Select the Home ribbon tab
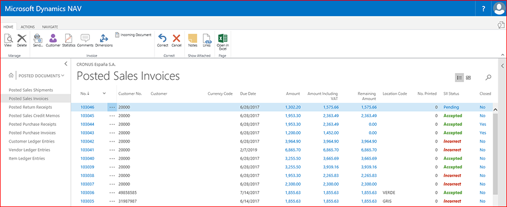 [x=9, y=27]
